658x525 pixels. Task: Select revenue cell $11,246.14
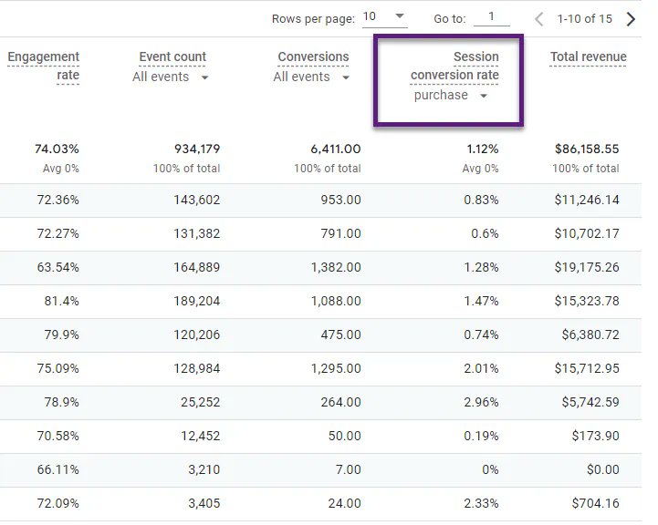pyautogui.click(x=587, y=200)
